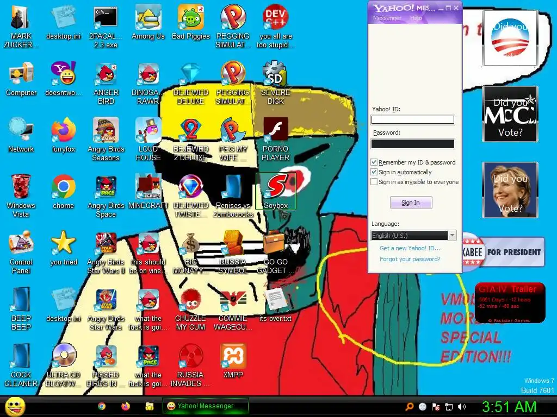Select the BEJEWED DELUXE diamond icon

pyautogui.click(x=191, y=83)
